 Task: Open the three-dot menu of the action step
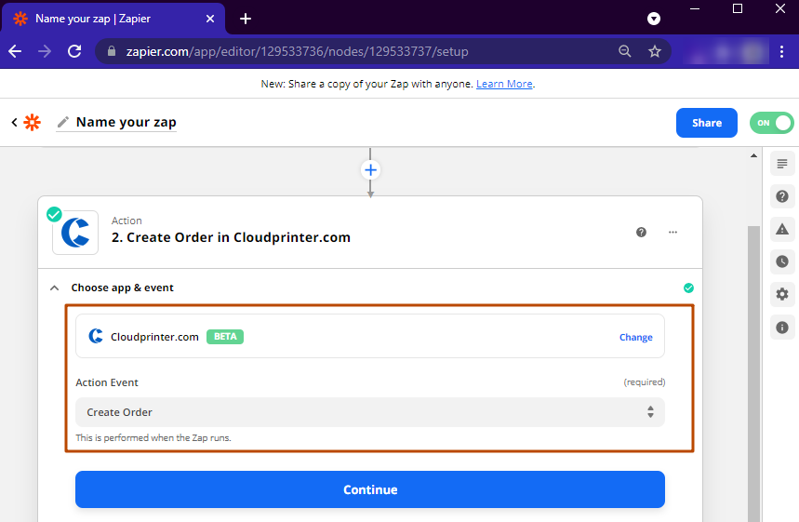672,233
